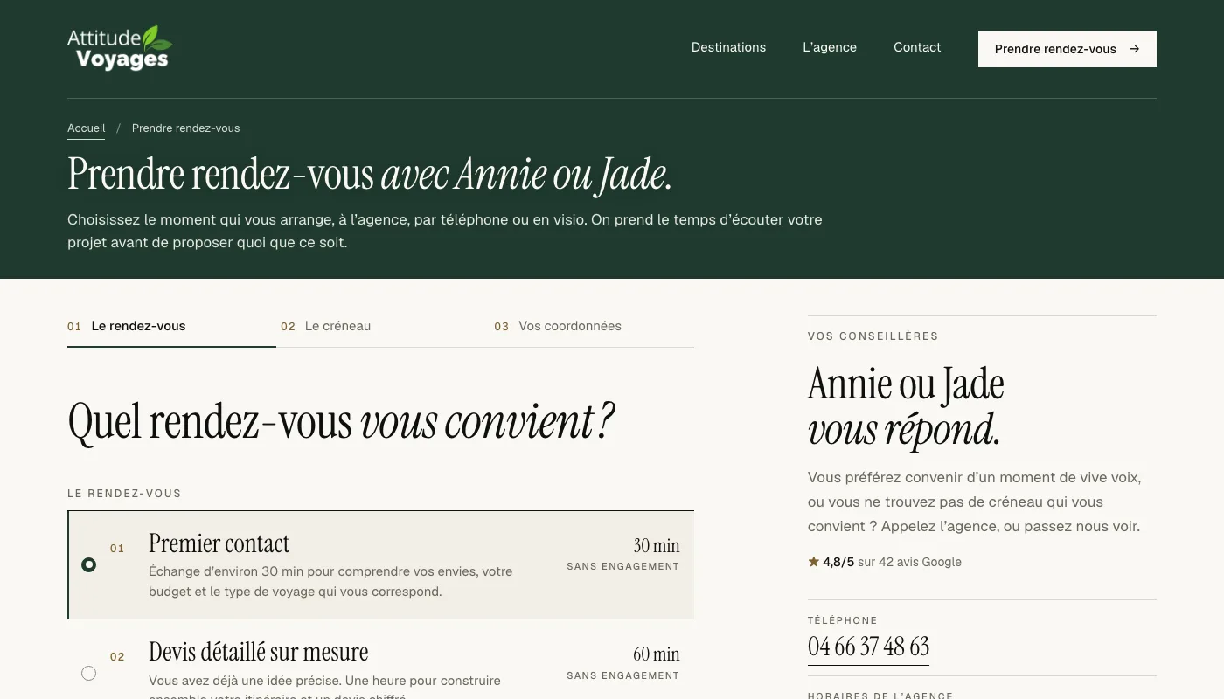Click the 'Choisissez le moment qui vous arrange' intro paragraph

point(445,231)
